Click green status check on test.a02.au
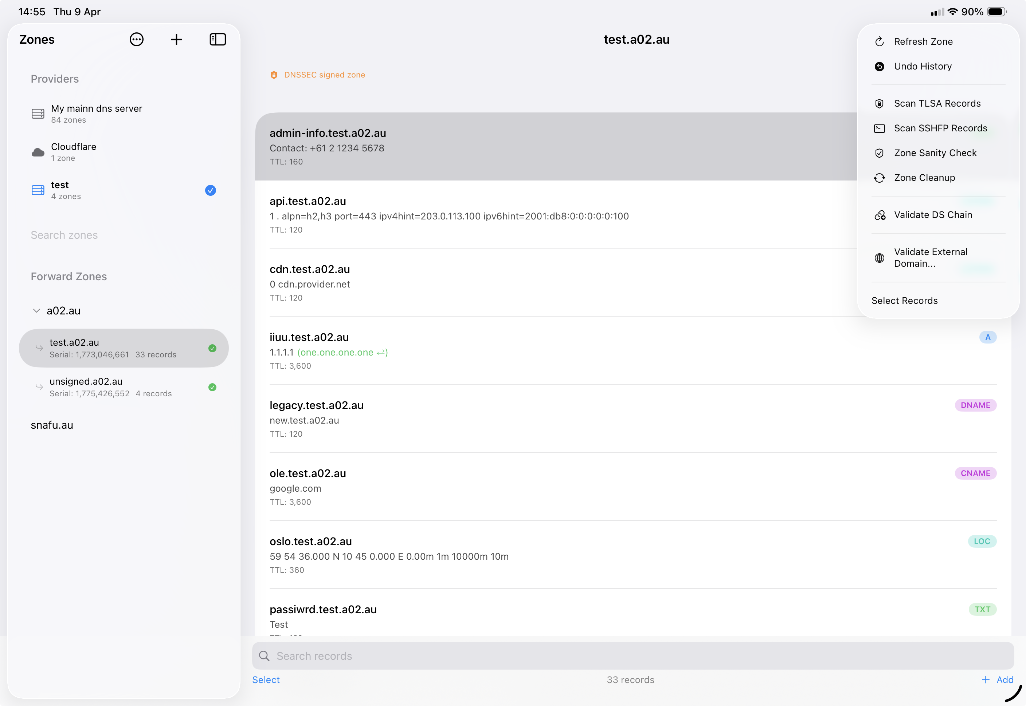Image resolution: width=1026 pixels, height=706 pixels. click(212, 348)
